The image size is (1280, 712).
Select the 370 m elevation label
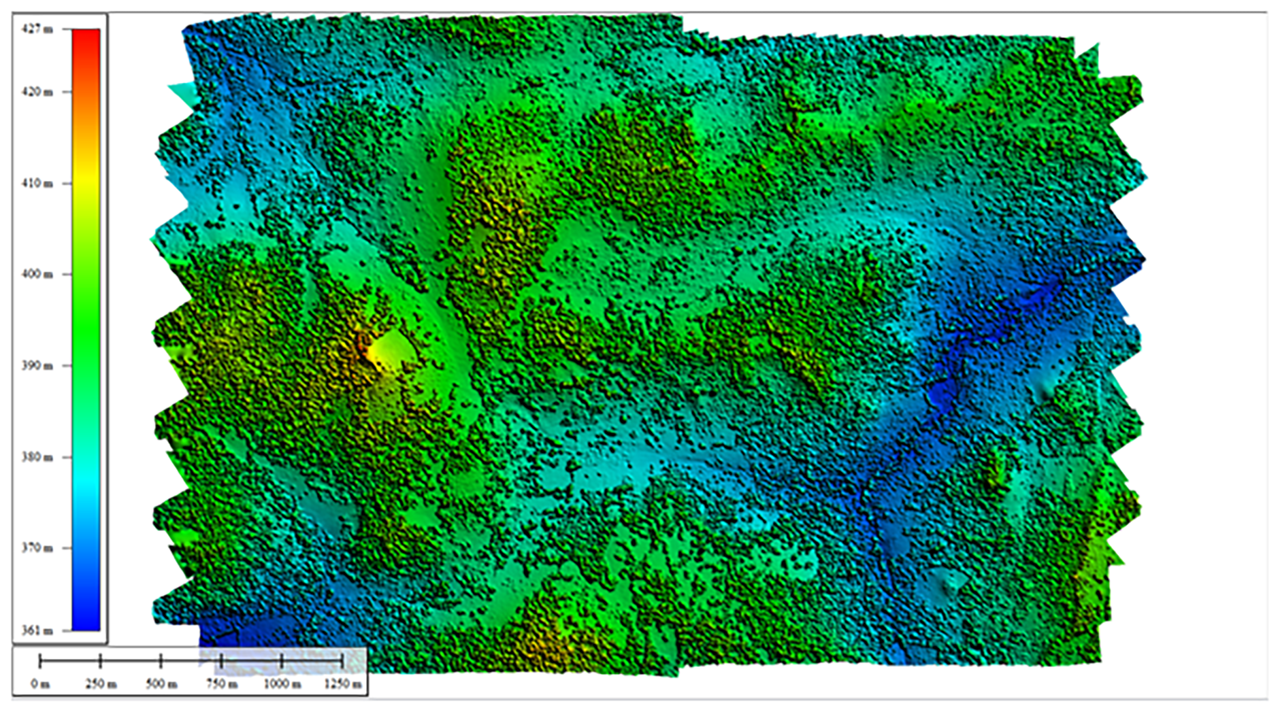click(36, 548)
